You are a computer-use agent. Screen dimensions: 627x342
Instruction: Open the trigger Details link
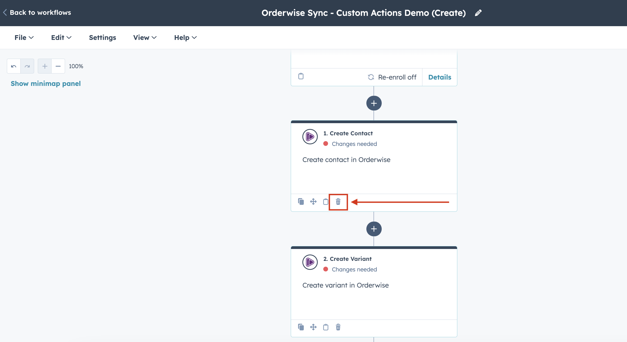click(440, 77)
